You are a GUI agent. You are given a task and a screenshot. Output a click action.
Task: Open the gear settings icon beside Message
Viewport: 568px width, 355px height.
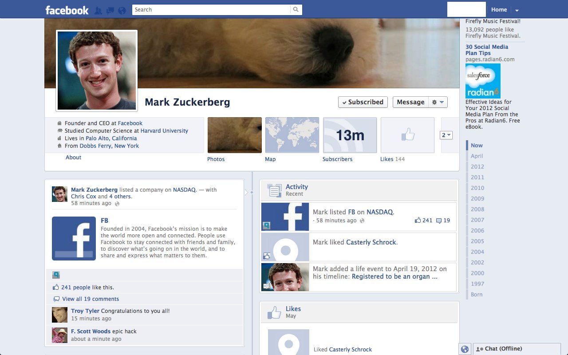click(438, 102)
